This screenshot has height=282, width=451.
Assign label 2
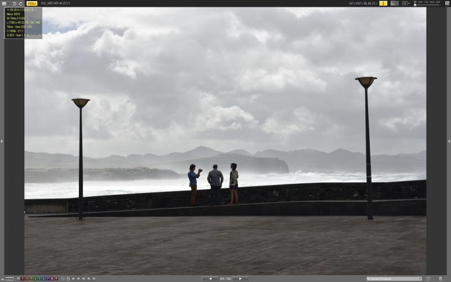26,279
